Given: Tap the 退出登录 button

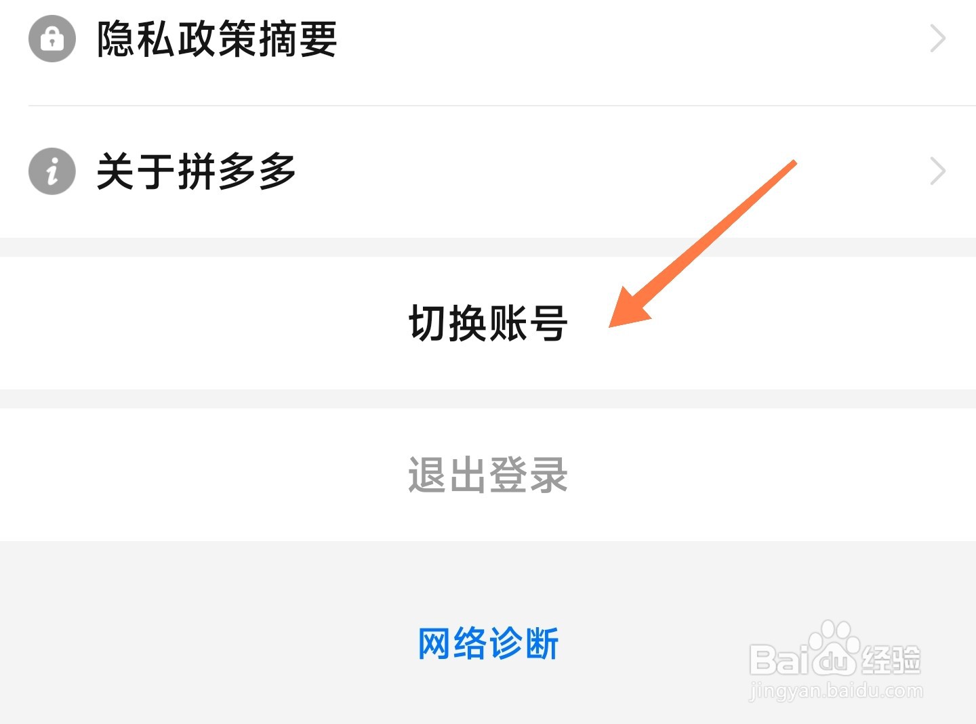Looking at the screenshot, I should pos(488,475).
